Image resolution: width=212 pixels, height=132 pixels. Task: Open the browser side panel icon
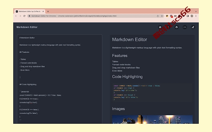[x=188, y=16]
